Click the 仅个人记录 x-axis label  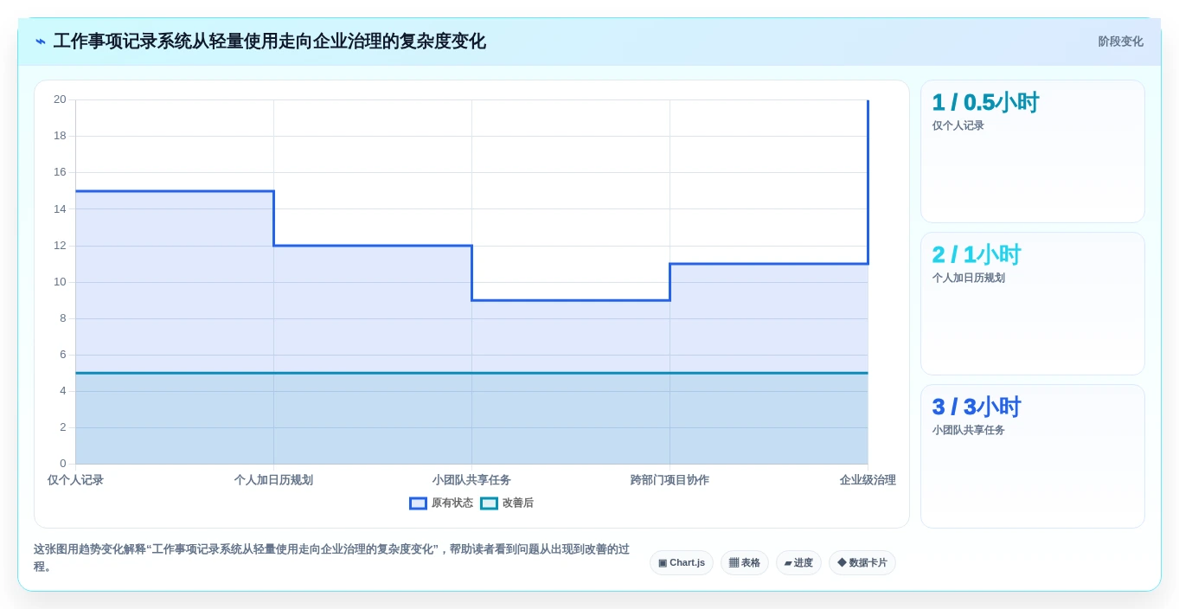(75, 480)
